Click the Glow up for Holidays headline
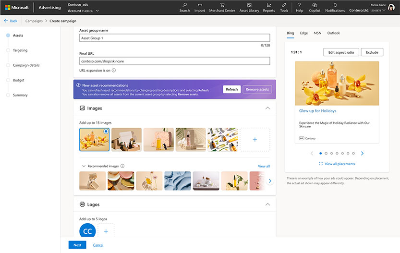 (317, 111)
